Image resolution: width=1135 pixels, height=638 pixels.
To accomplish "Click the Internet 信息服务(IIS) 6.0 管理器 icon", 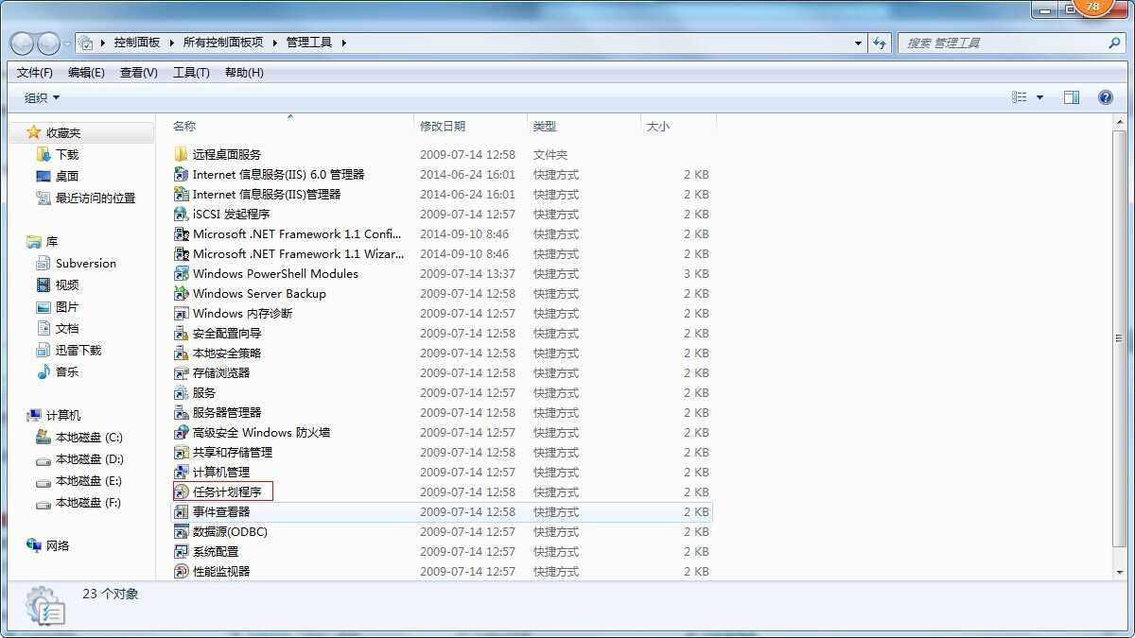I will [x=182, y=174].
